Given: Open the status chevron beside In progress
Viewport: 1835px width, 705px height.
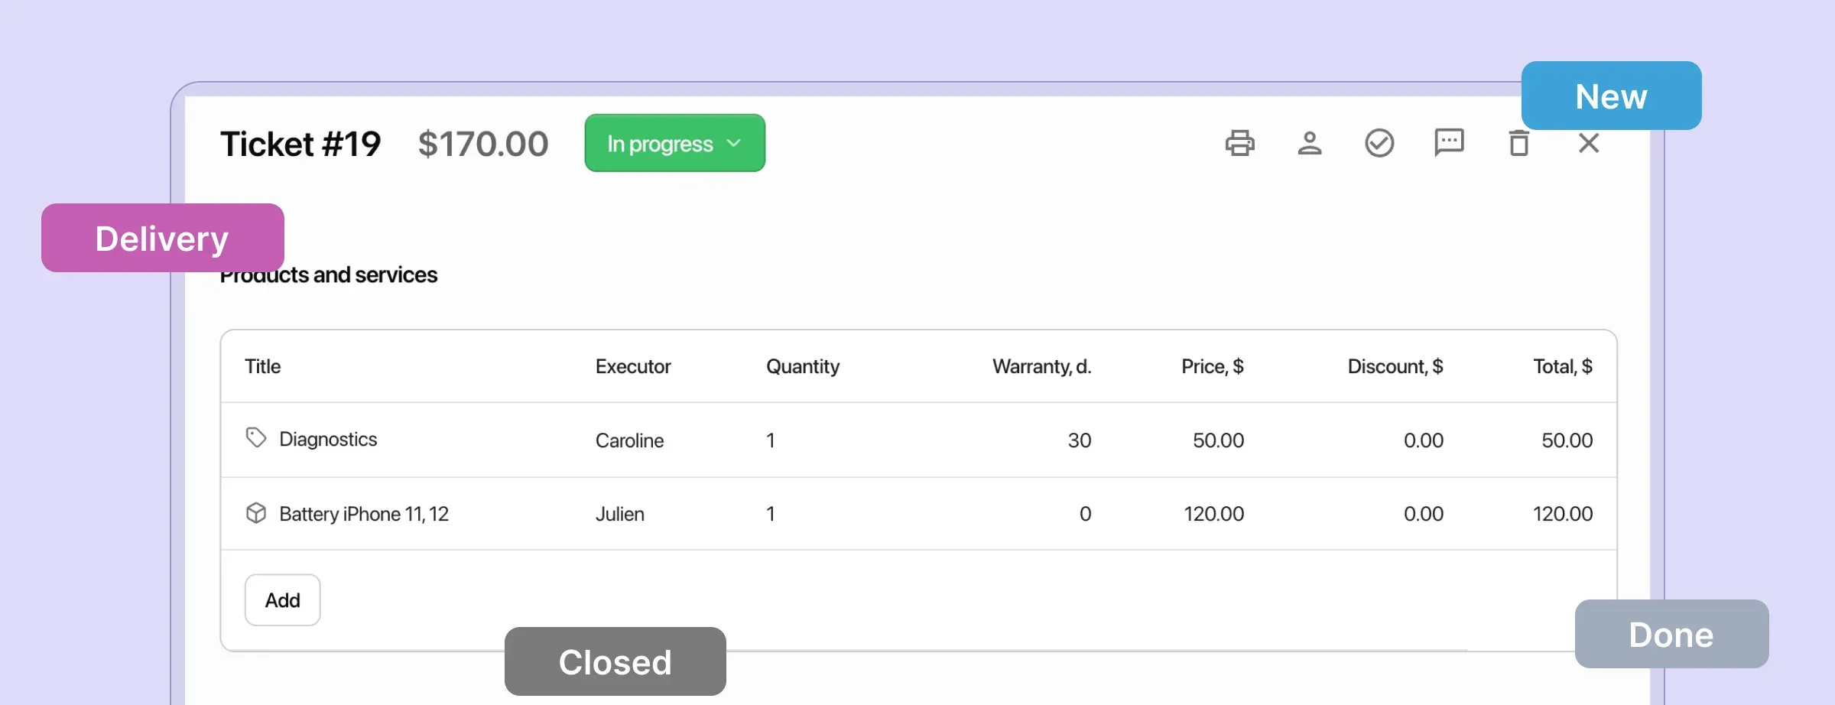Looking at the screenshot, I should tap(734, 143).
